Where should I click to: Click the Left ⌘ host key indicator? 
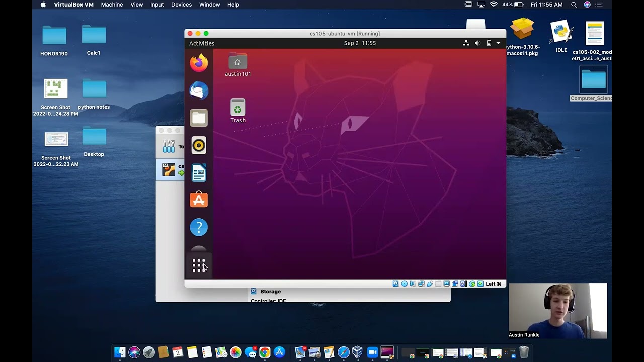click(494, 284)
